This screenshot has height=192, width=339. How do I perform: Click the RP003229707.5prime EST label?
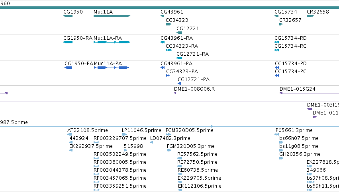tap(120, 138)
